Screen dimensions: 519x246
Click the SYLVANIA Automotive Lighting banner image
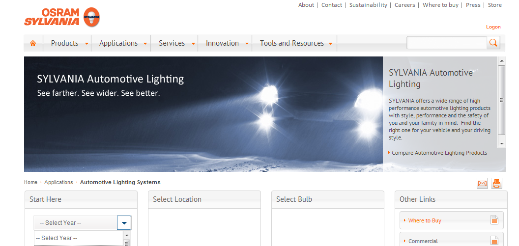pos(203,114)
